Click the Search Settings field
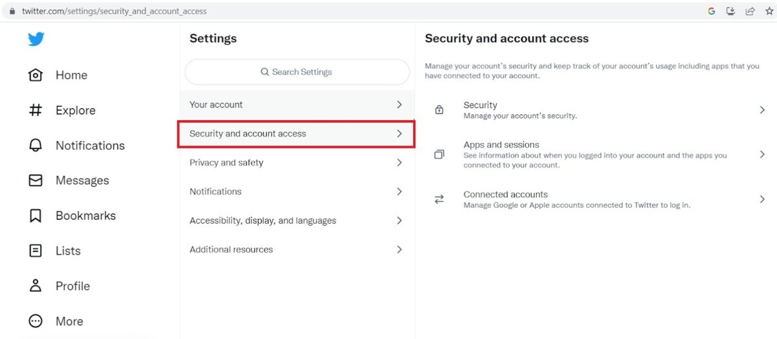Image resolution: width=777 pixels, height=339 pixels. pyautogui.click(x=297, y=72)
